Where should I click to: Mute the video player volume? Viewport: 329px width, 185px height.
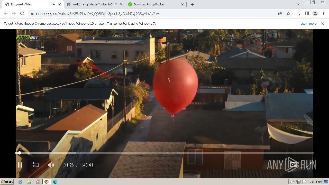(x=51, y=165)
